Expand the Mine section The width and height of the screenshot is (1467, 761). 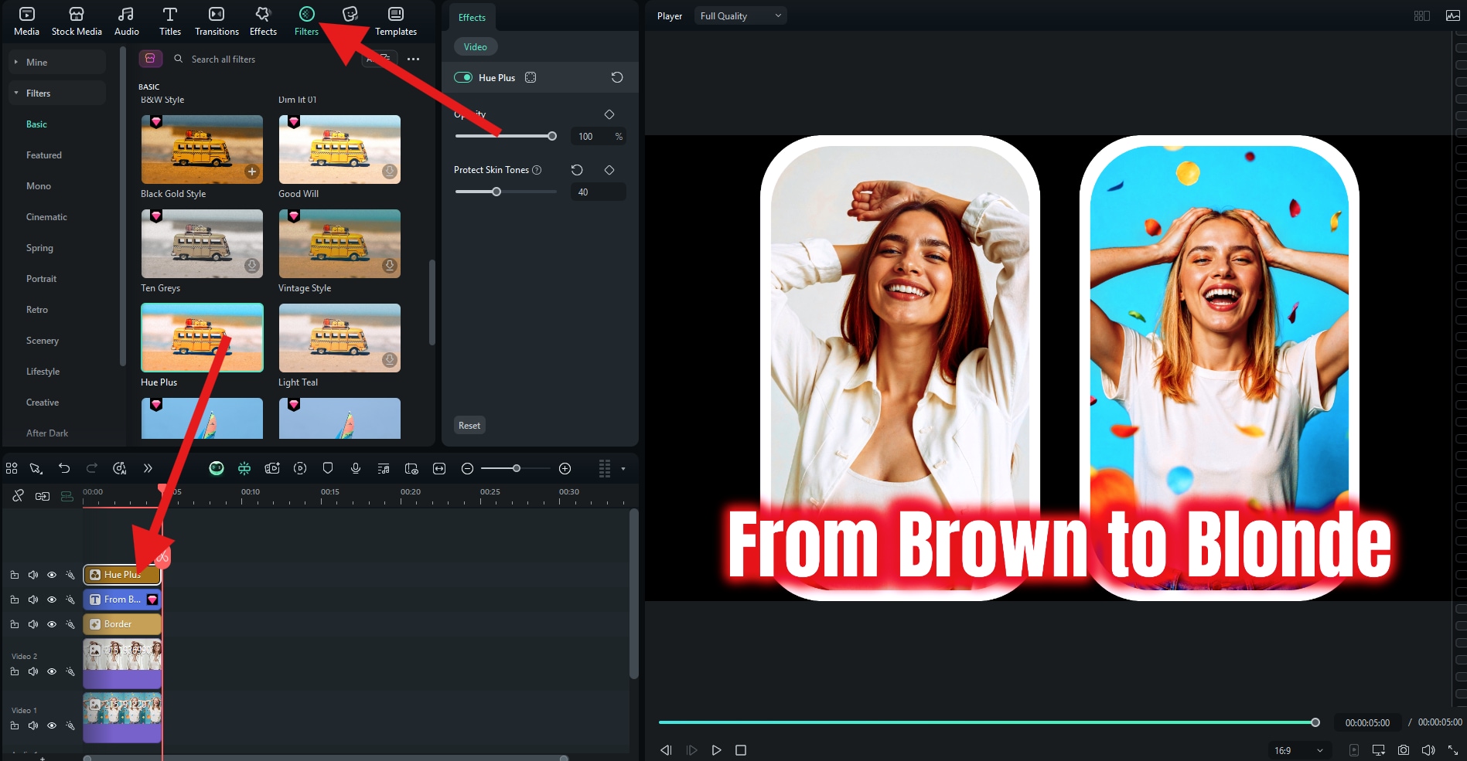coord(57,62)
